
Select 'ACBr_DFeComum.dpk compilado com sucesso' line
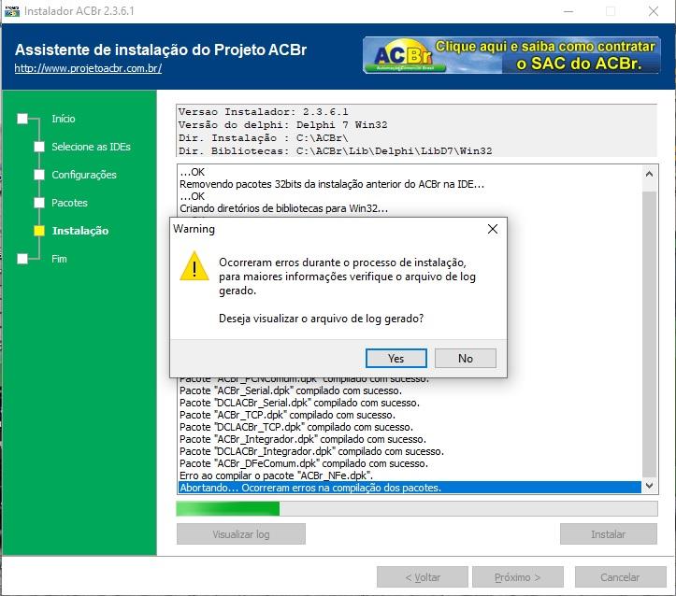[x=410, y=463]
